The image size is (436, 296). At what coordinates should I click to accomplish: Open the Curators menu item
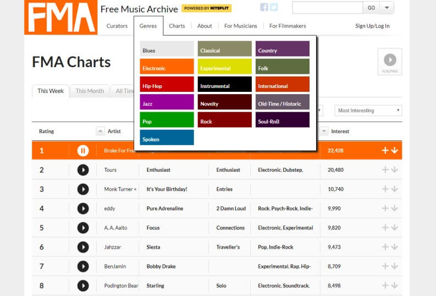(x=117, y=26)
